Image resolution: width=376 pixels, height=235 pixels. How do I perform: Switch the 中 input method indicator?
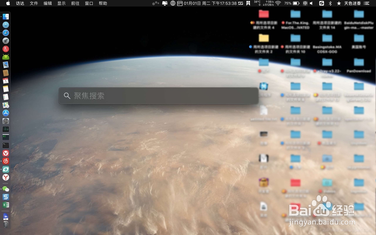coord(305,3)
